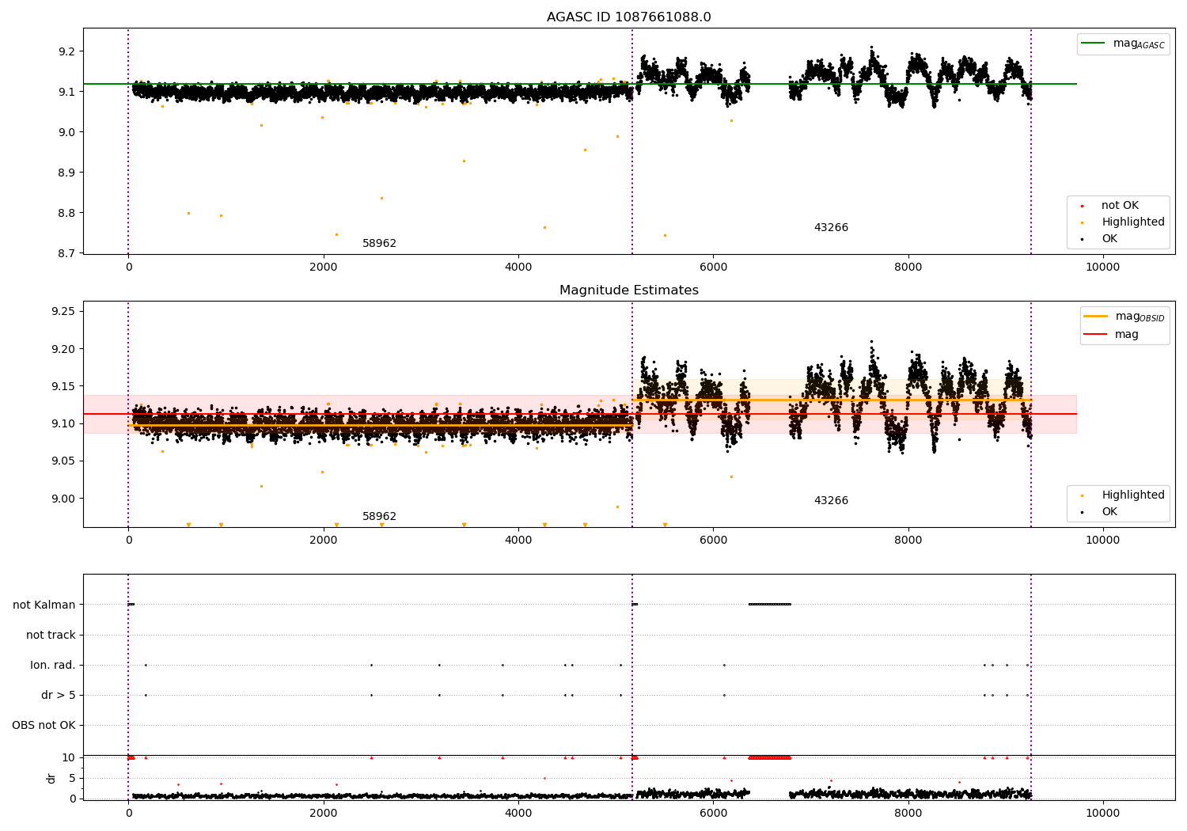1187x831 pixels.
Task: Click 'OK' entry in Magnitude Estimates legend
Action: pyautogui.click(x=1109, y=512)
